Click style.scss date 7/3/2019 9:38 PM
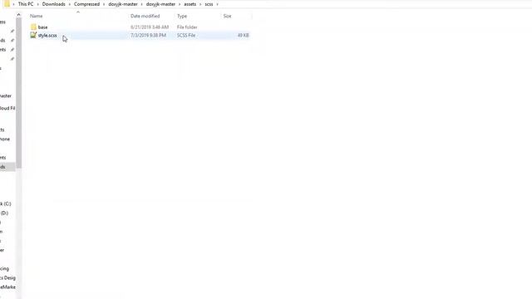Screen dimensions: 532x299 click(x=148, y=35)
